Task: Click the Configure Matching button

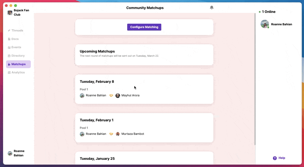Action: point(144,27)
